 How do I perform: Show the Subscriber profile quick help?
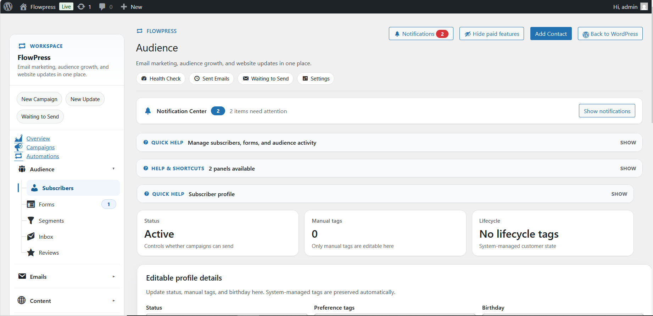click(x=619, y=194)
